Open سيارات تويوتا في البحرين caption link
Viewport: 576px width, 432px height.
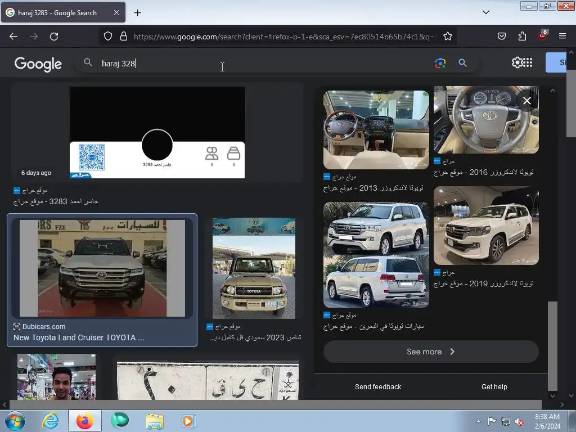click(373, 326)
